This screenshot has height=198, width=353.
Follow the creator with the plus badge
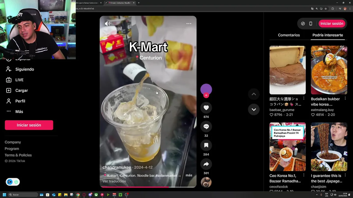(x=206, y=95)
